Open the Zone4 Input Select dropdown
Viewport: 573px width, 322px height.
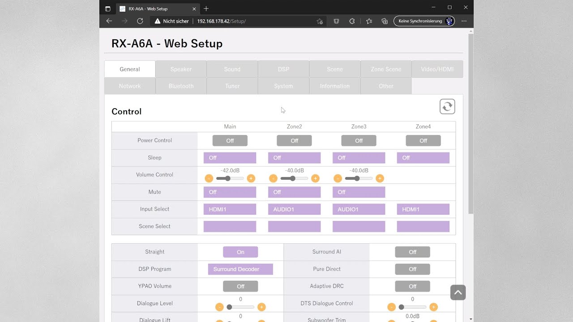pyautogui.click(x=423, y=209)
